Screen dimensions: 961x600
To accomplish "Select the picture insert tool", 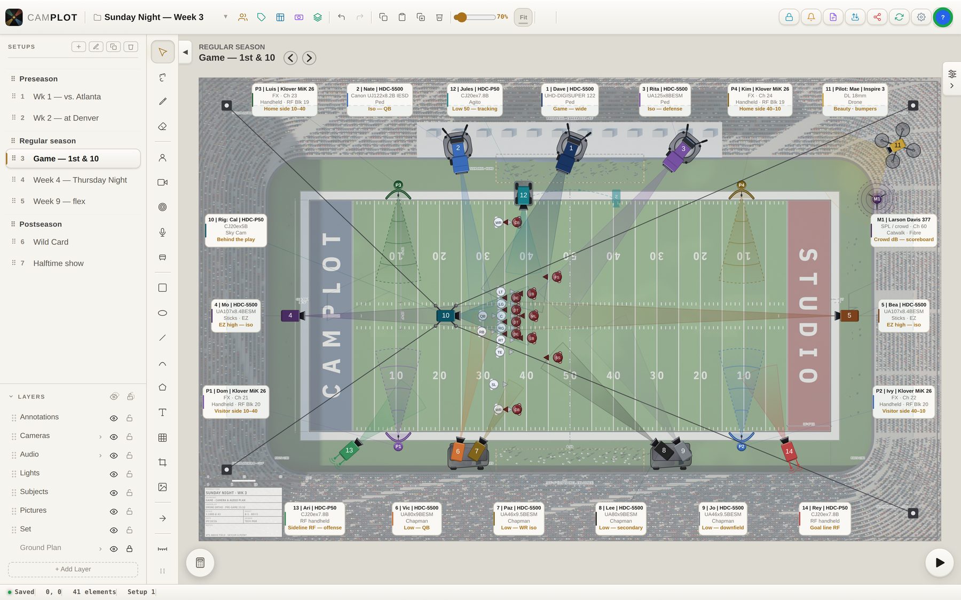I will coord(163,487).
